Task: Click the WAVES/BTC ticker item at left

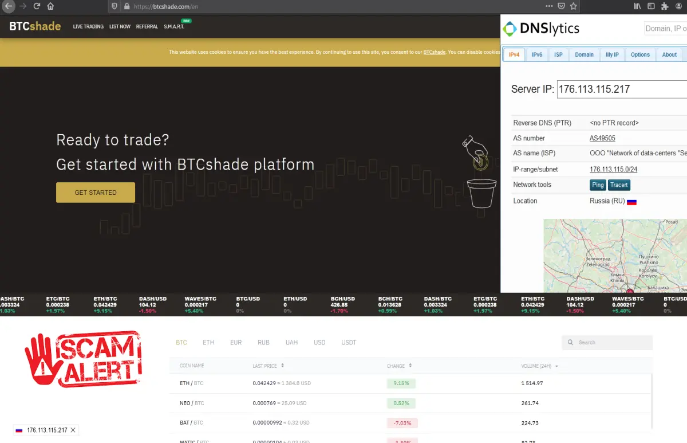Action: click(x=200, y=304)
